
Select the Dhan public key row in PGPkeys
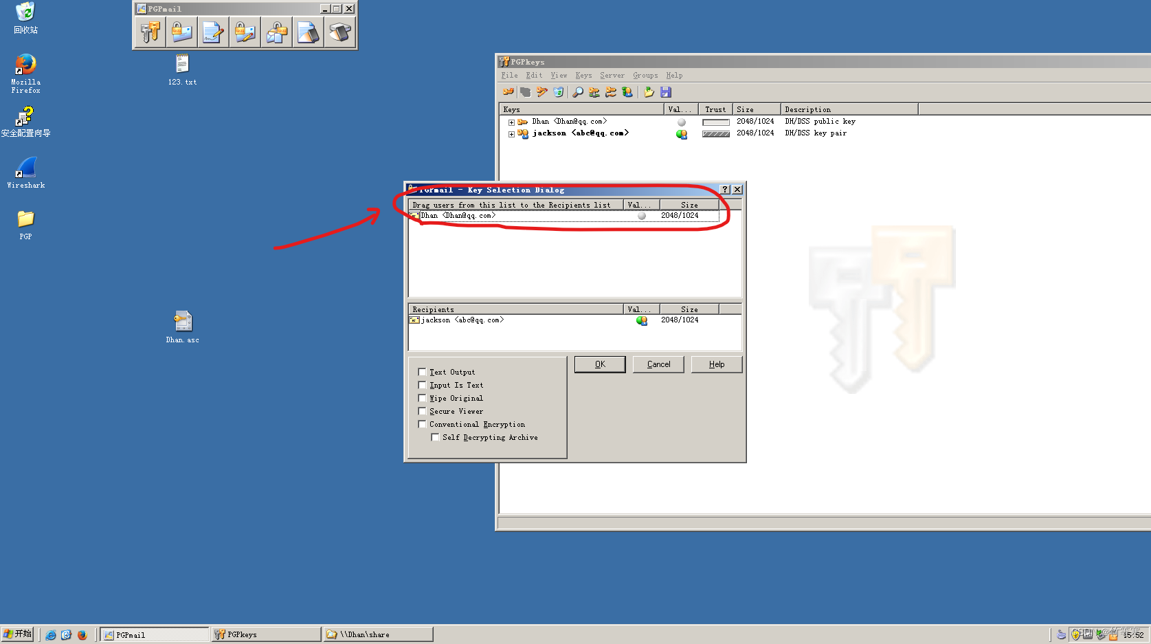(708, 122)
